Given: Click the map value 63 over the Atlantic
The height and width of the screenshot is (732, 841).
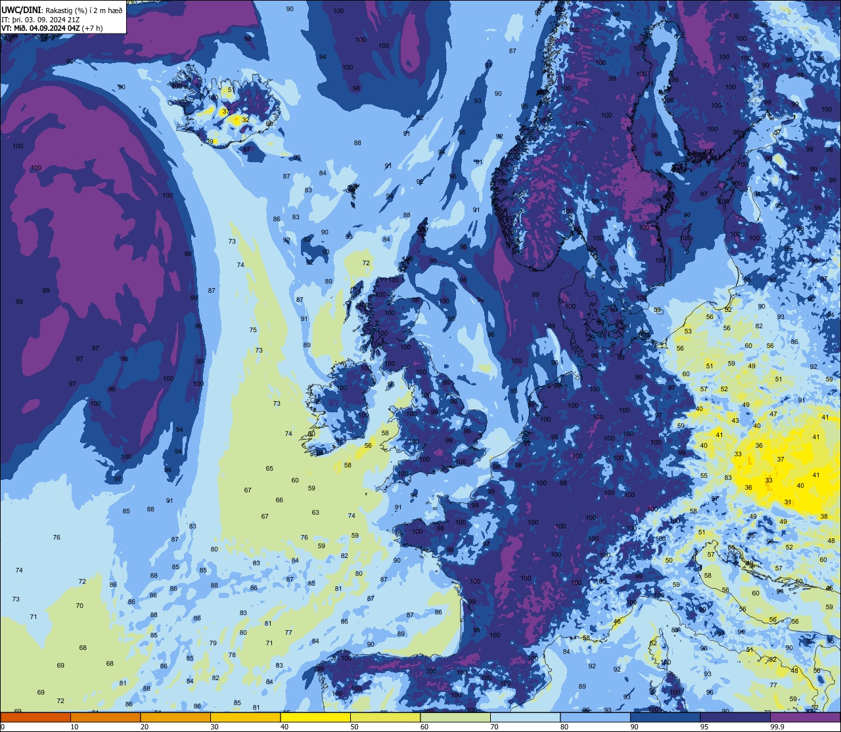Looking at the screenshot, I should [x=315, y=512].
